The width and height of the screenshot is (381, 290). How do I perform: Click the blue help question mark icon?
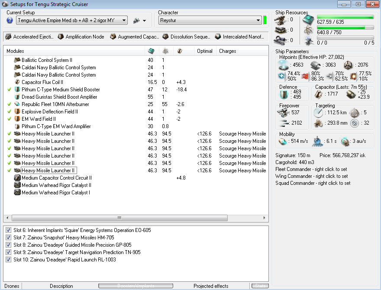point(10,20)
